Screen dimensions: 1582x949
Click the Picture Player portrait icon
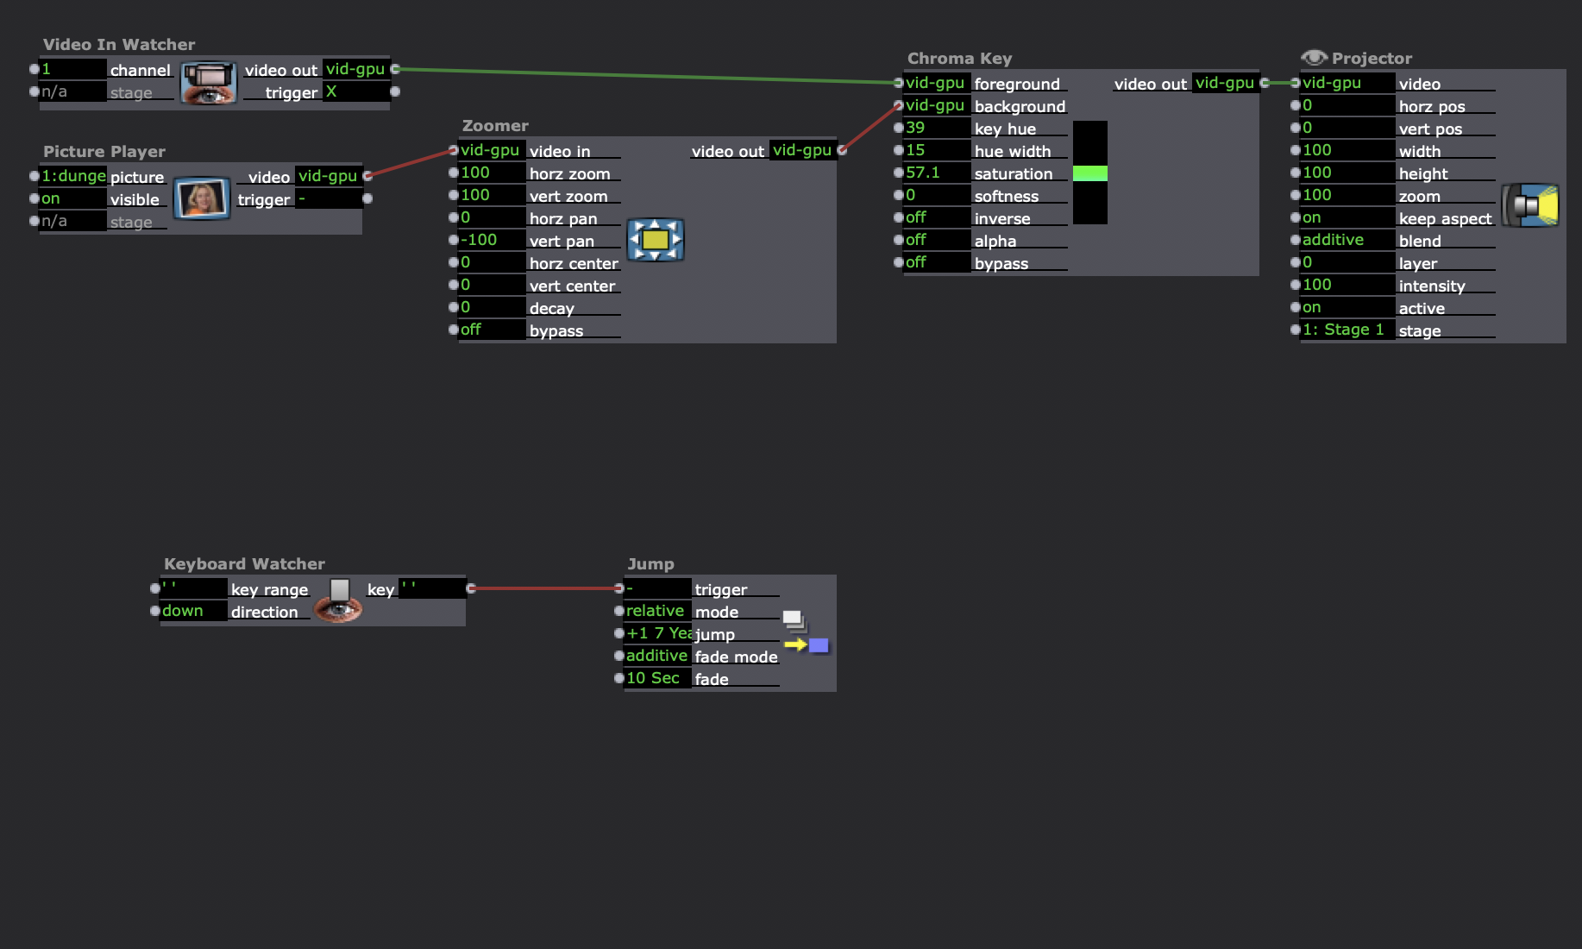pyautogui.click(x=201, y=198)
